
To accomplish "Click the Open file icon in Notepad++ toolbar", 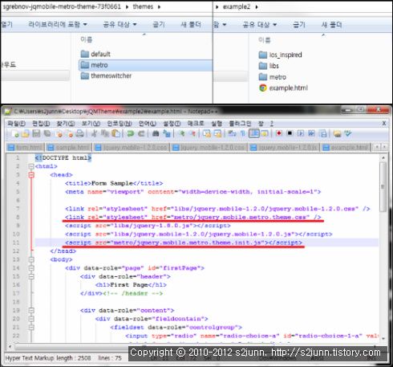I will click(26, 133).
